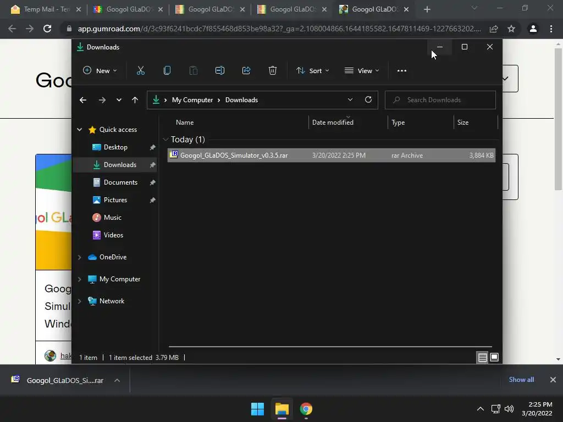Click the Paste clipboard icon in Explorer toolbar

[193, 71]
